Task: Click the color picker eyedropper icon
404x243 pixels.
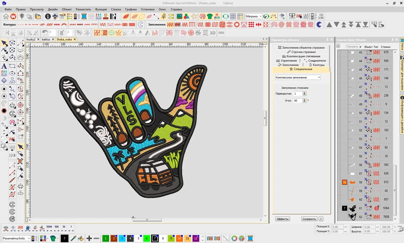Action: coord(73,238)
